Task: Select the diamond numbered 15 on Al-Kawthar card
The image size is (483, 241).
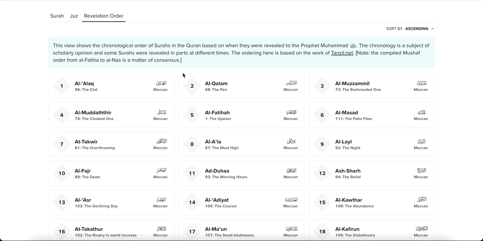Action: (x=322, y=202)
